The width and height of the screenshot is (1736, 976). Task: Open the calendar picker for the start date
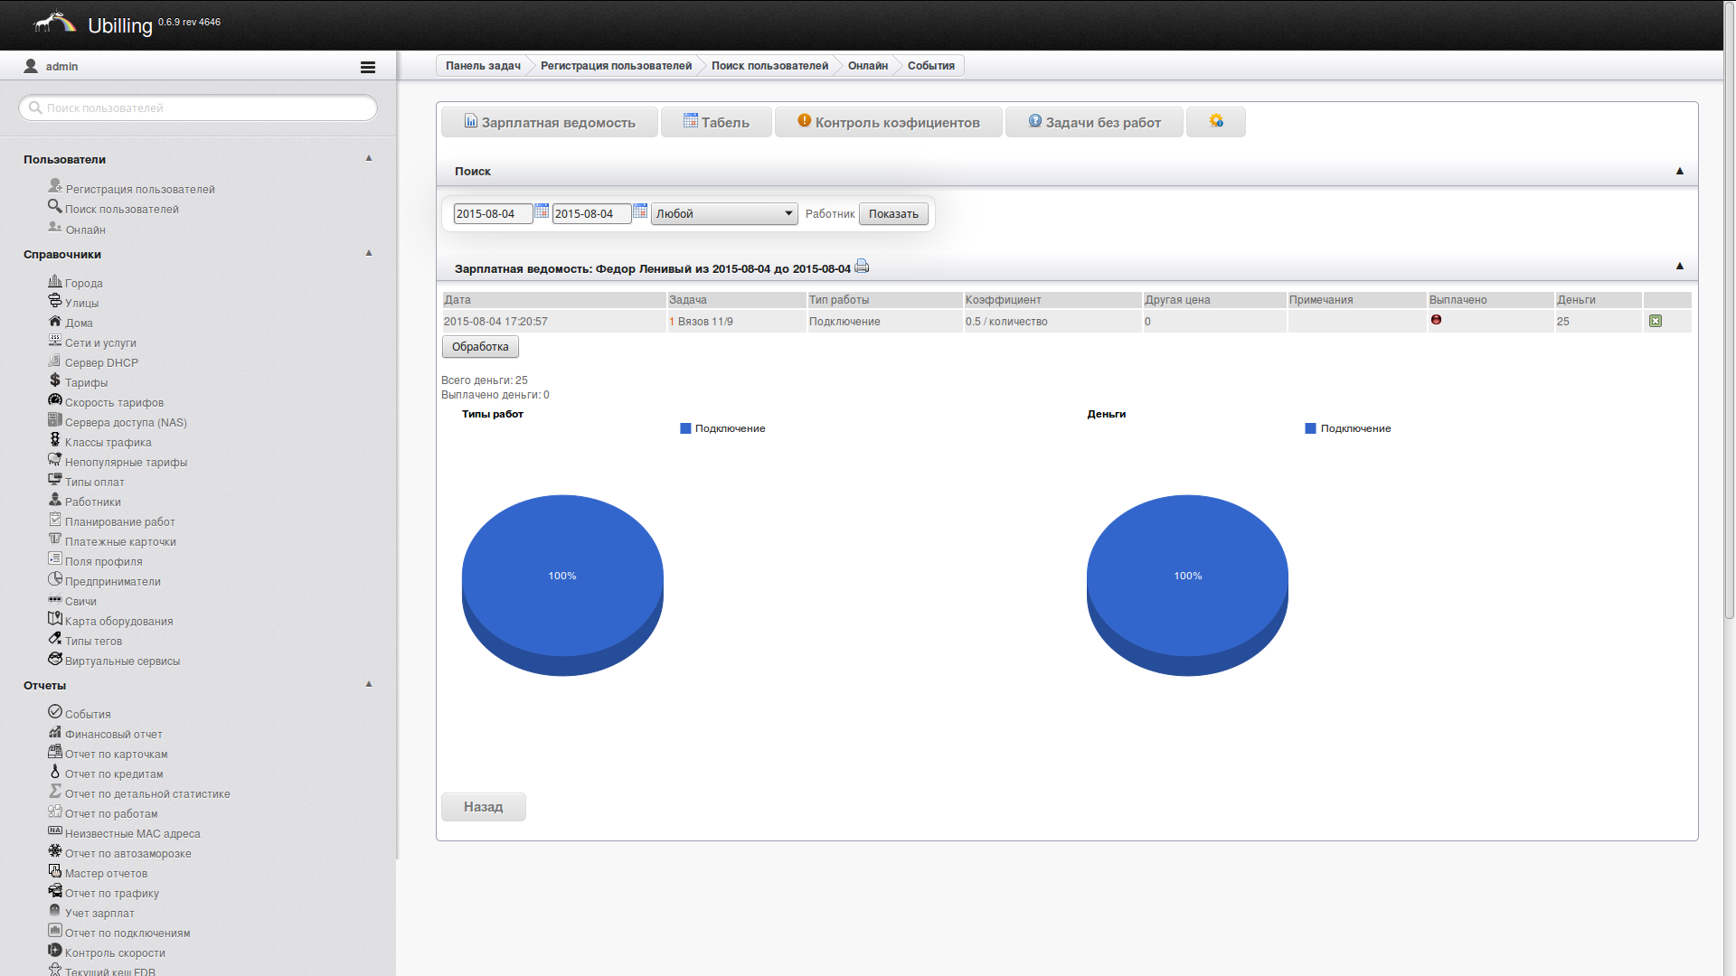coord(542,211)
